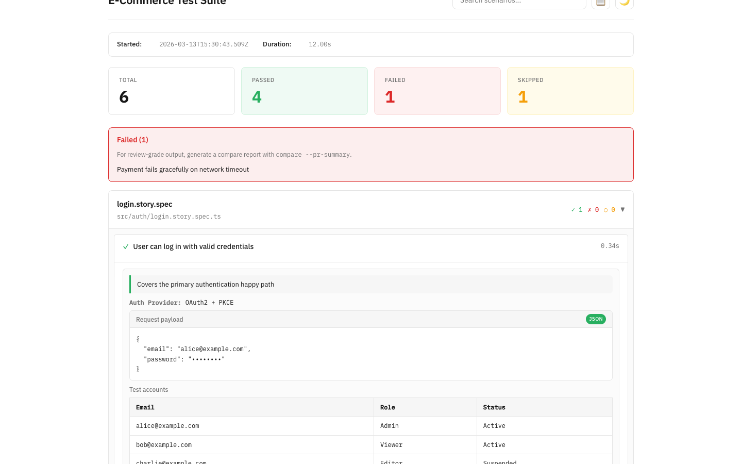Toggle the PASSED summary card filter
The image size is (742, 464).
tap(304, 91)
